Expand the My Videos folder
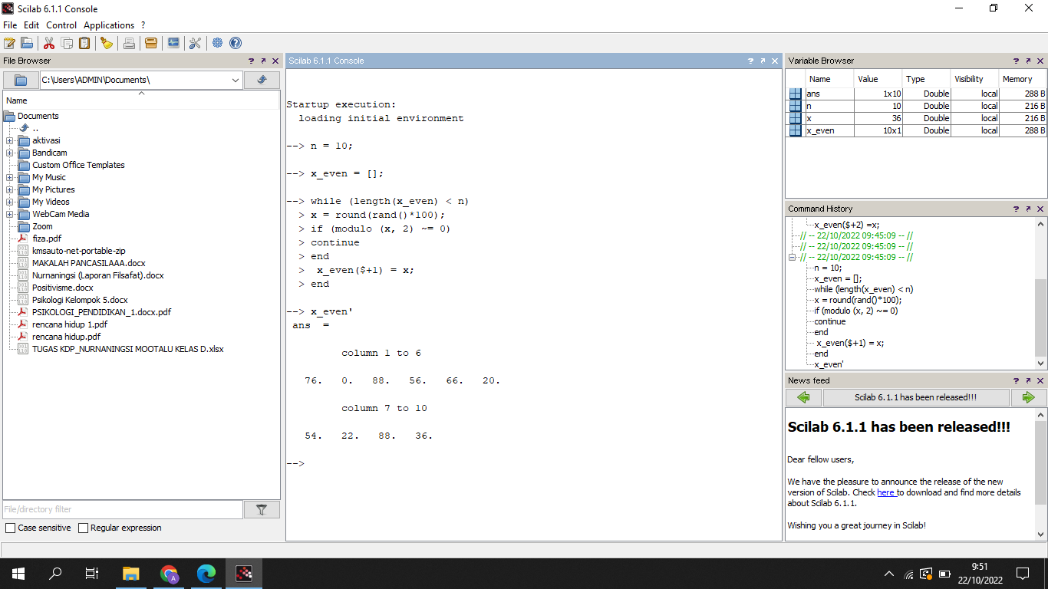 (9, 202)
